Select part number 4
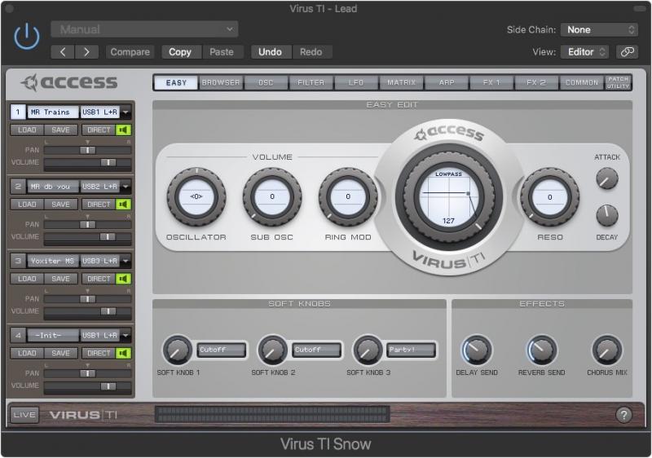Viewport: 652px width, 458px height. coord(17,336)
